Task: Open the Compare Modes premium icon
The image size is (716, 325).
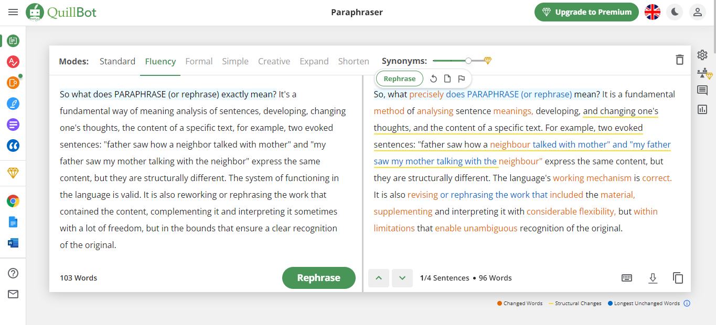Action: [x=704, y=73]
